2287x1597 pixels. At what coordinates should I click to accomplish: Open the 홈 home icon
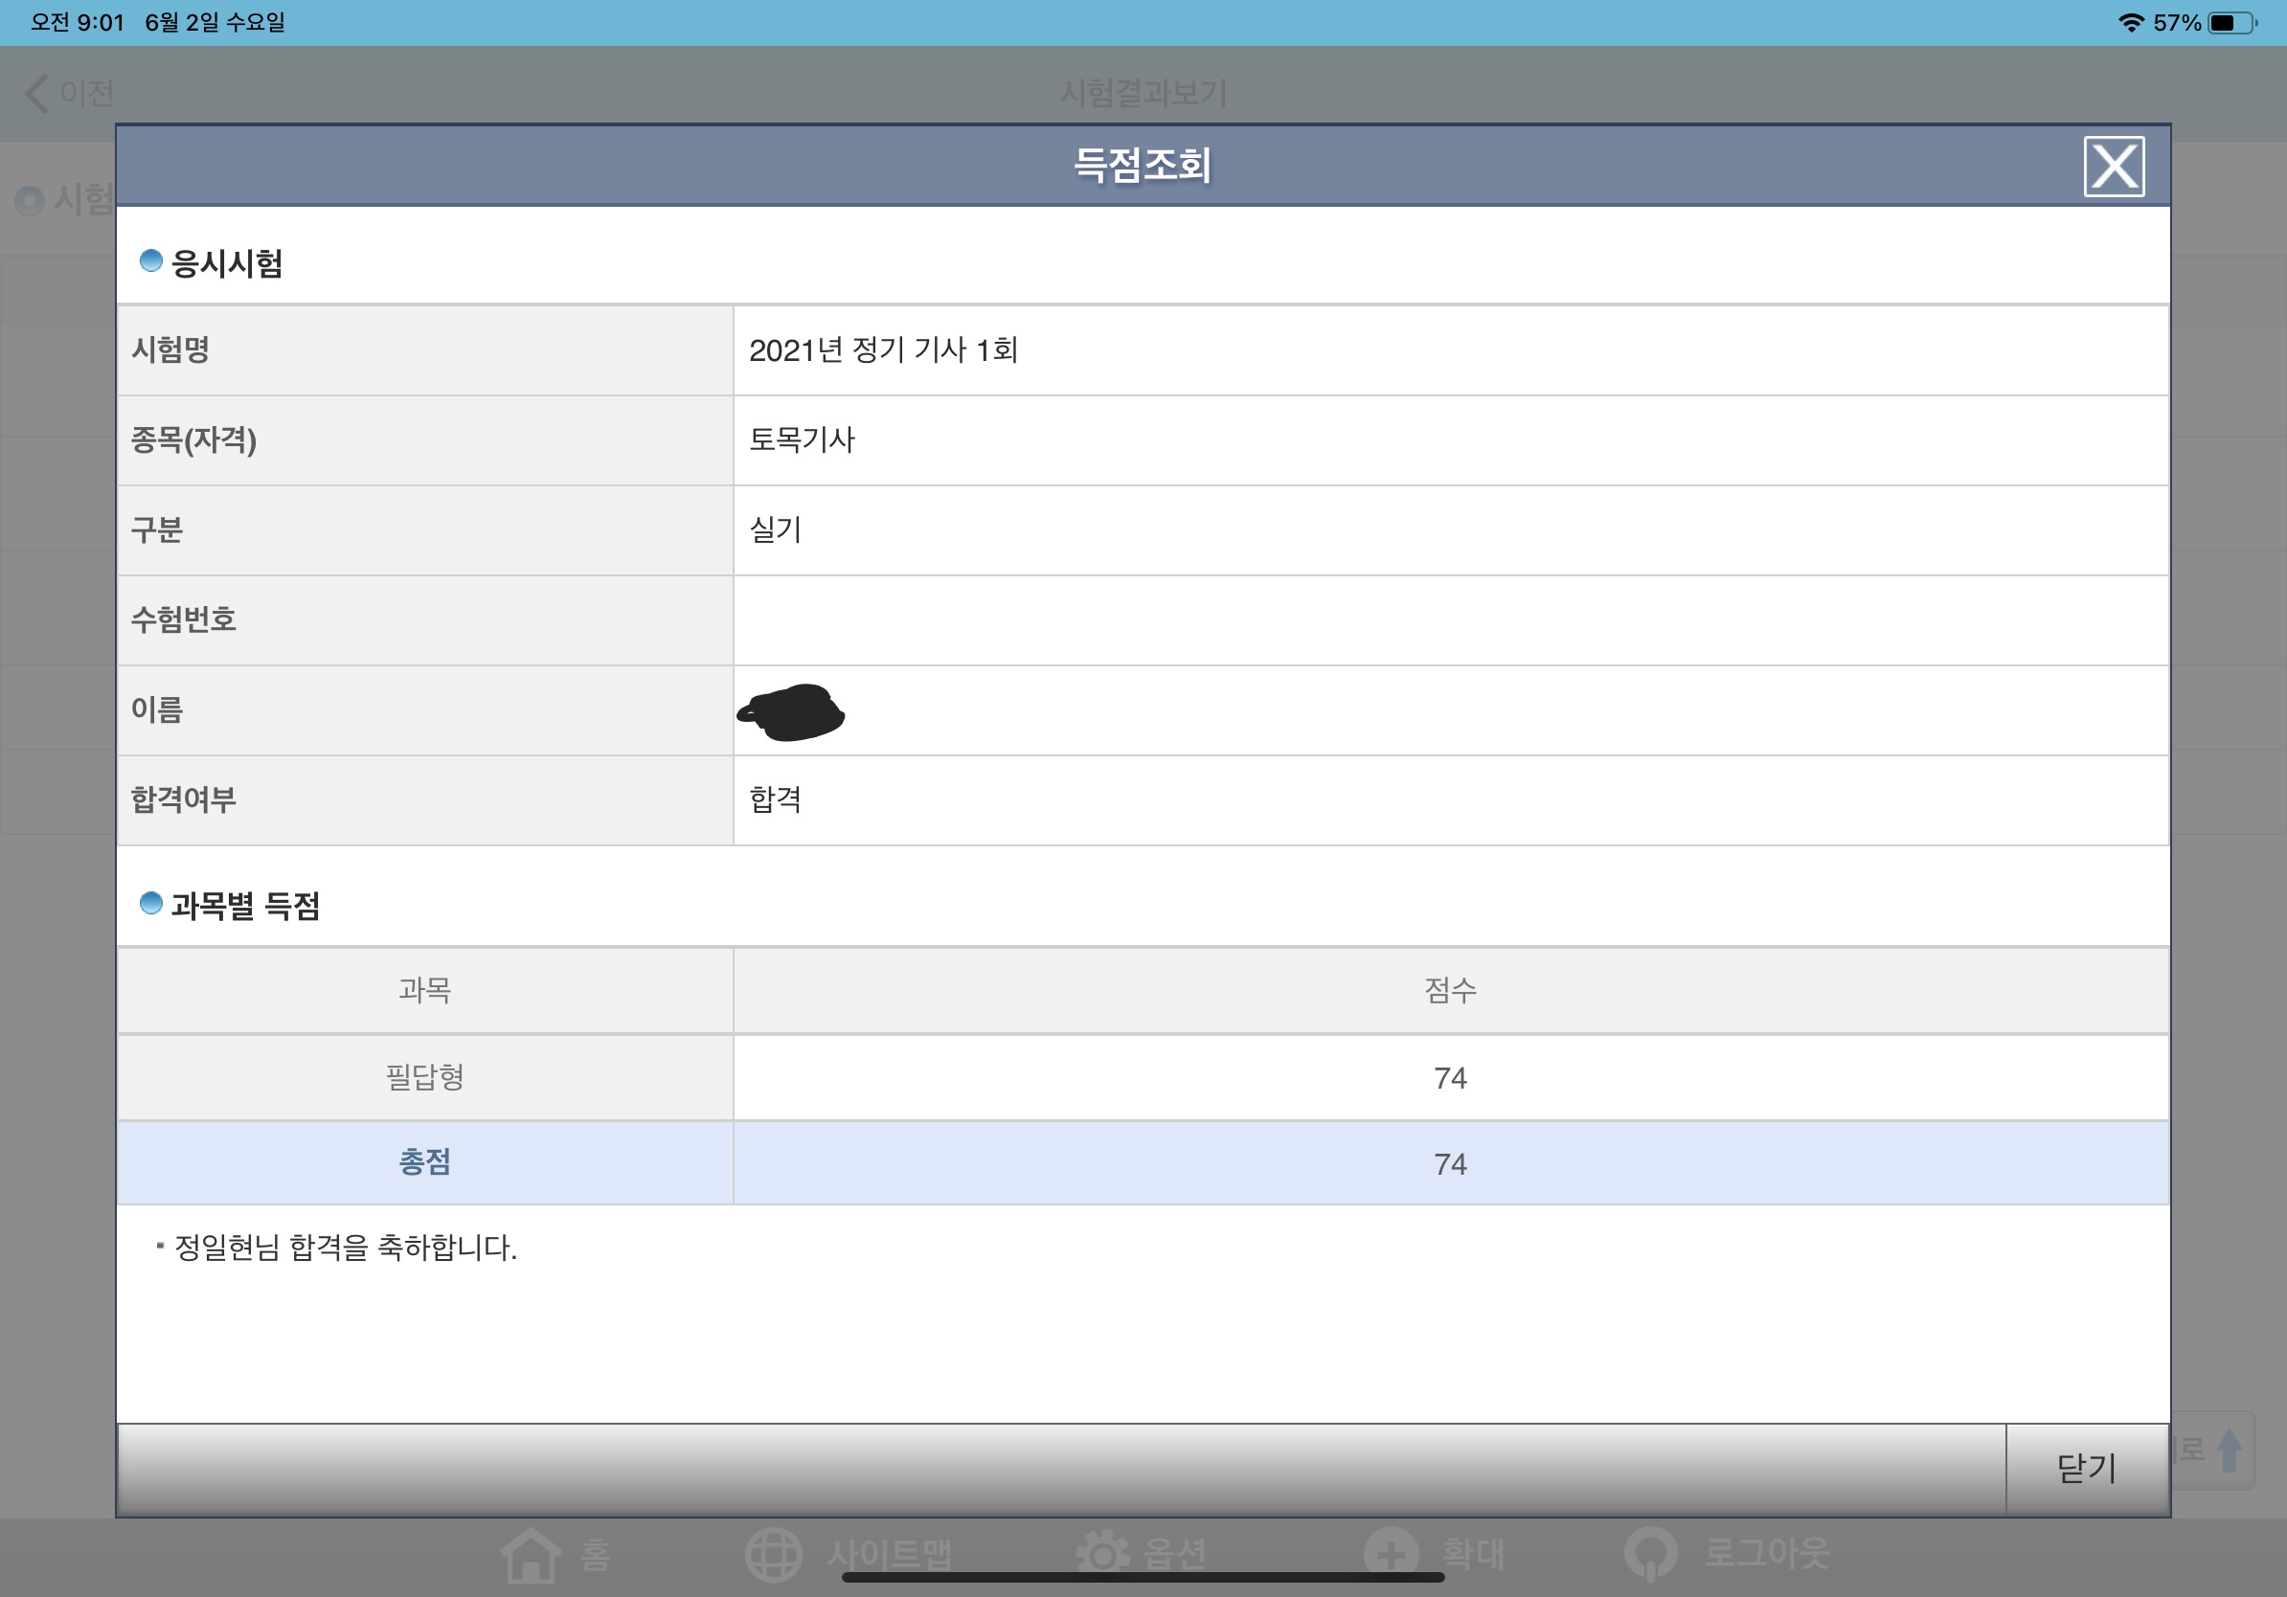point(530,1554)
